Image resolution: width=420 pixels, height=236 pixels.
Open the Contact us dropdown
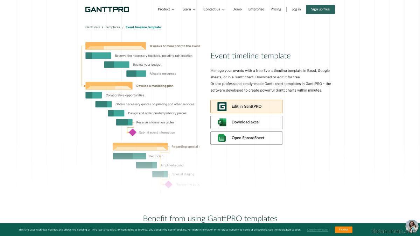(214, 9)
